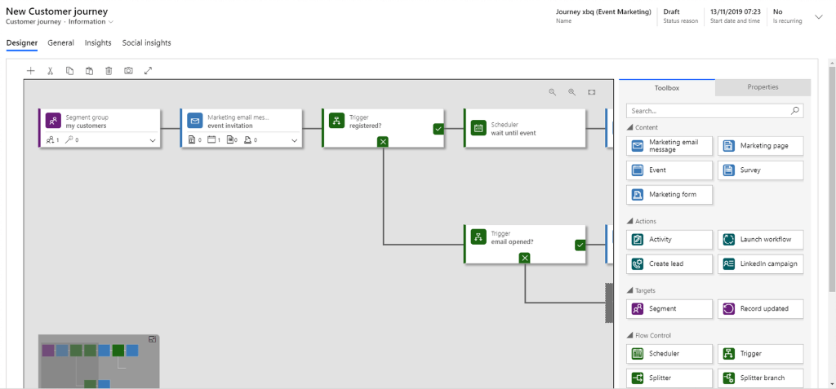Click the Cut scissors icon
Viewport: 836px width, 389px height.
[50, 70]
